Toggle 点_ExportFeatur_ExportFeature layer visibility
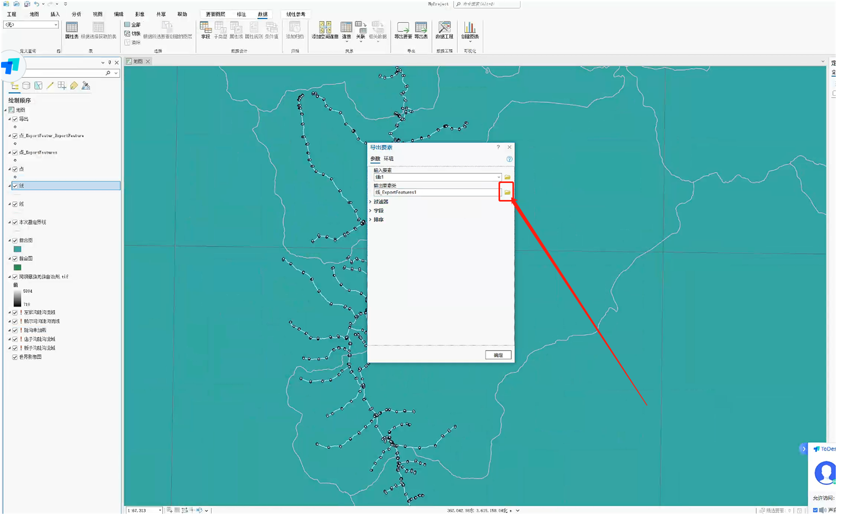 [x=15, y=136]
